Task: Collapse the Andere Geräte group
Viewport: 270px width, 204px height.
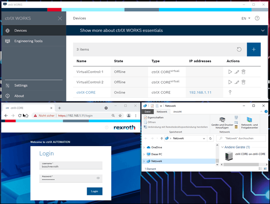Action: tap(222, 147)
